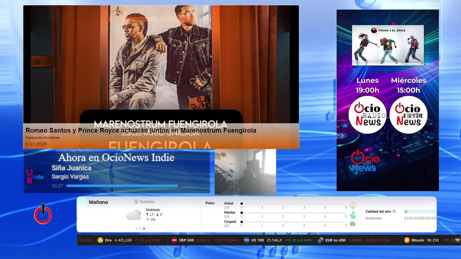
Task: Click the US 100 price 25.546,0
Action: (274, 240)
